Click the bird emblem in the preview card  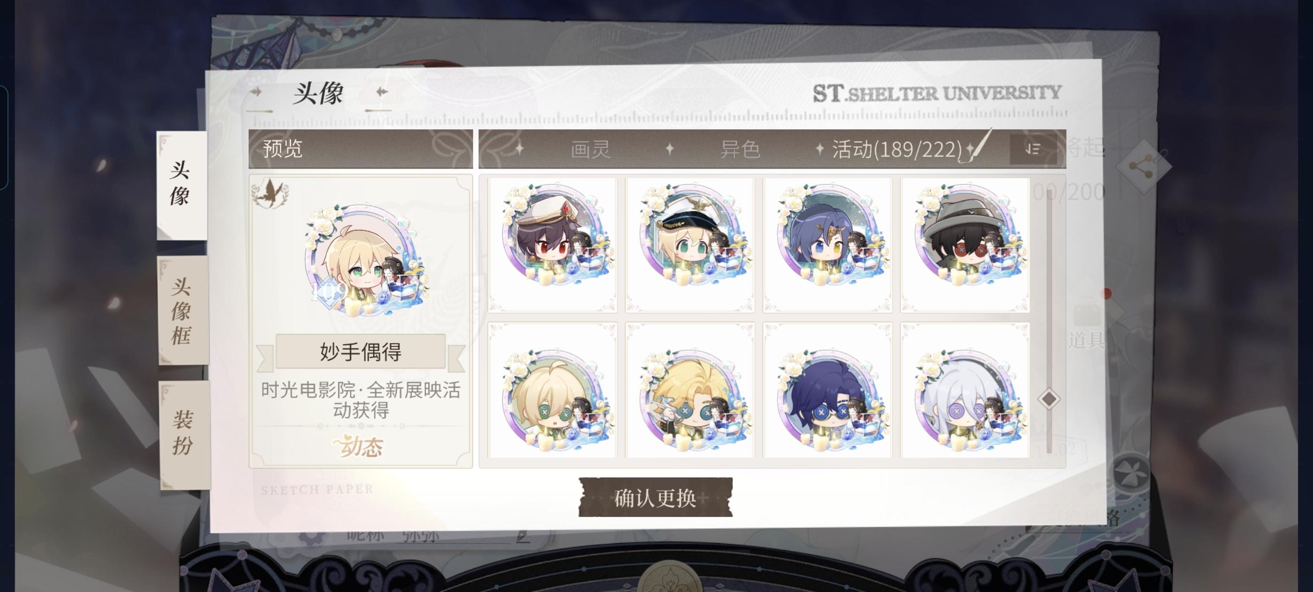tap(271, 193)
